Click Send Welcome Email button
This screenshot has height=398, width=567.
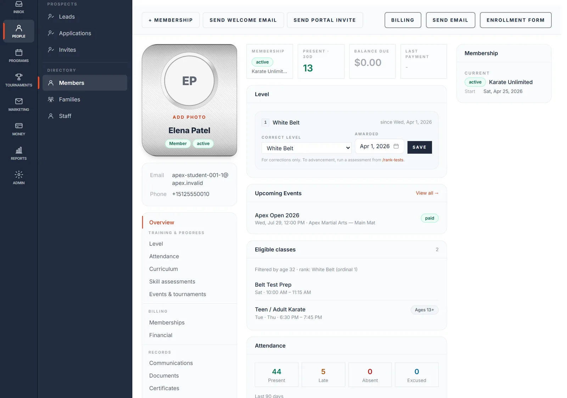[243, 20]
